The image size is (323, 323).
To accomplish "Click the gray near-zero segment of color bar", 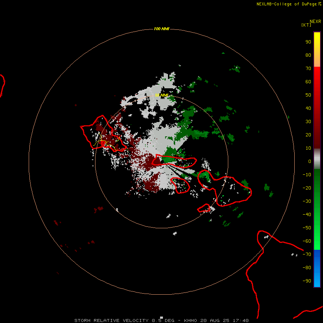I will [317, 159].
